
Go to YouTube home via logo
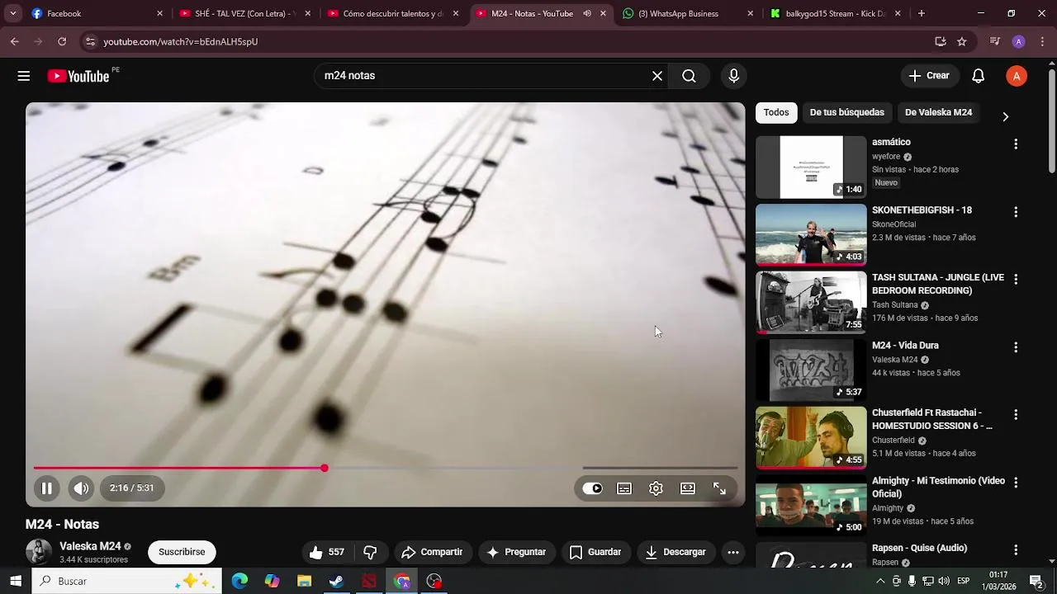coord(78,76)
